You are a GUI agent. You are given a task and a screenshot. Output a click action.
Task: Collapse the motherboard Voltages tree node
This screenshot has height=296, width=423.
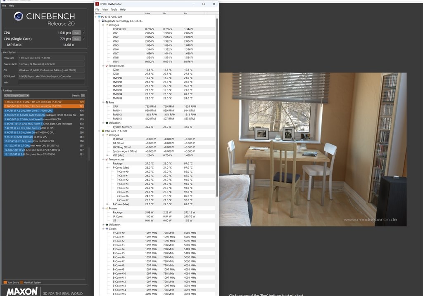pyautogui.click(x=103, y=25)
